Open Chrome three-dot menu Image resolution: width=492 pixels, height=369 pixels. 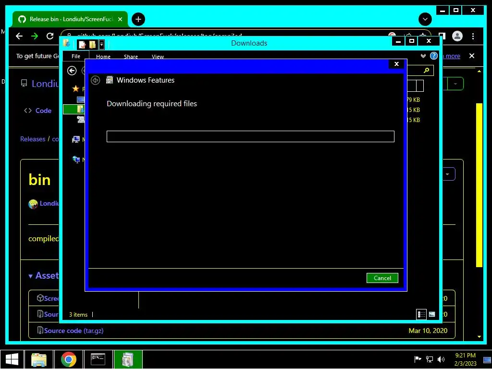[473, 36]
